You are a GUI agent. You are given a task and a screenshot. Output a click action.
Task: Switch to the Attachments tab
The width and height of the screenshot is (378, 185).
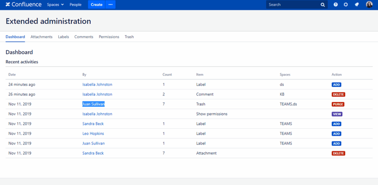[41, 37]
